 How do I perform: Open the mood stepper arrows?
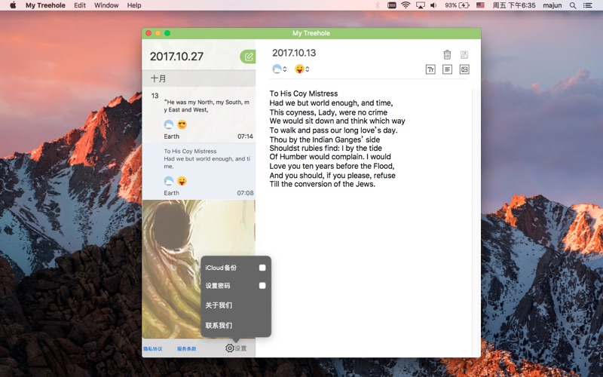click(308, 69)
